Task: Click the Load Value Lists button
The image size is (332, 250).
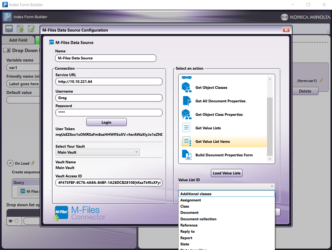Action: pos(227,173)
